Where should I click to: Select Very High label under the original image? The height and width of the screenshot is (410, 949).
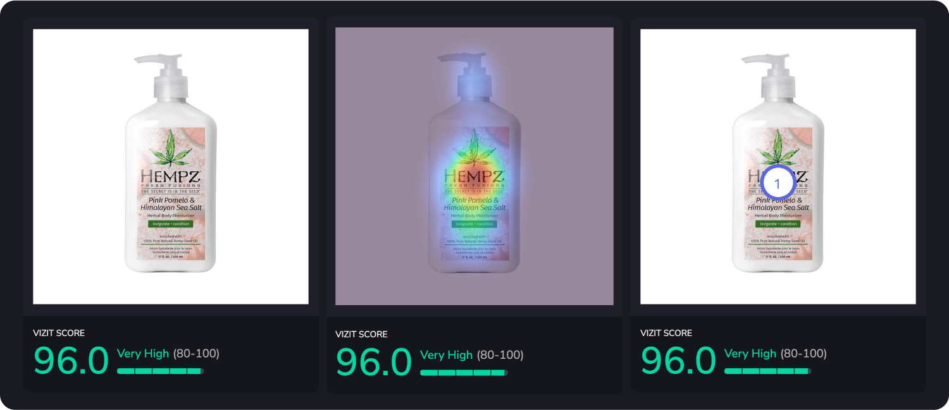tap(143, 354)
